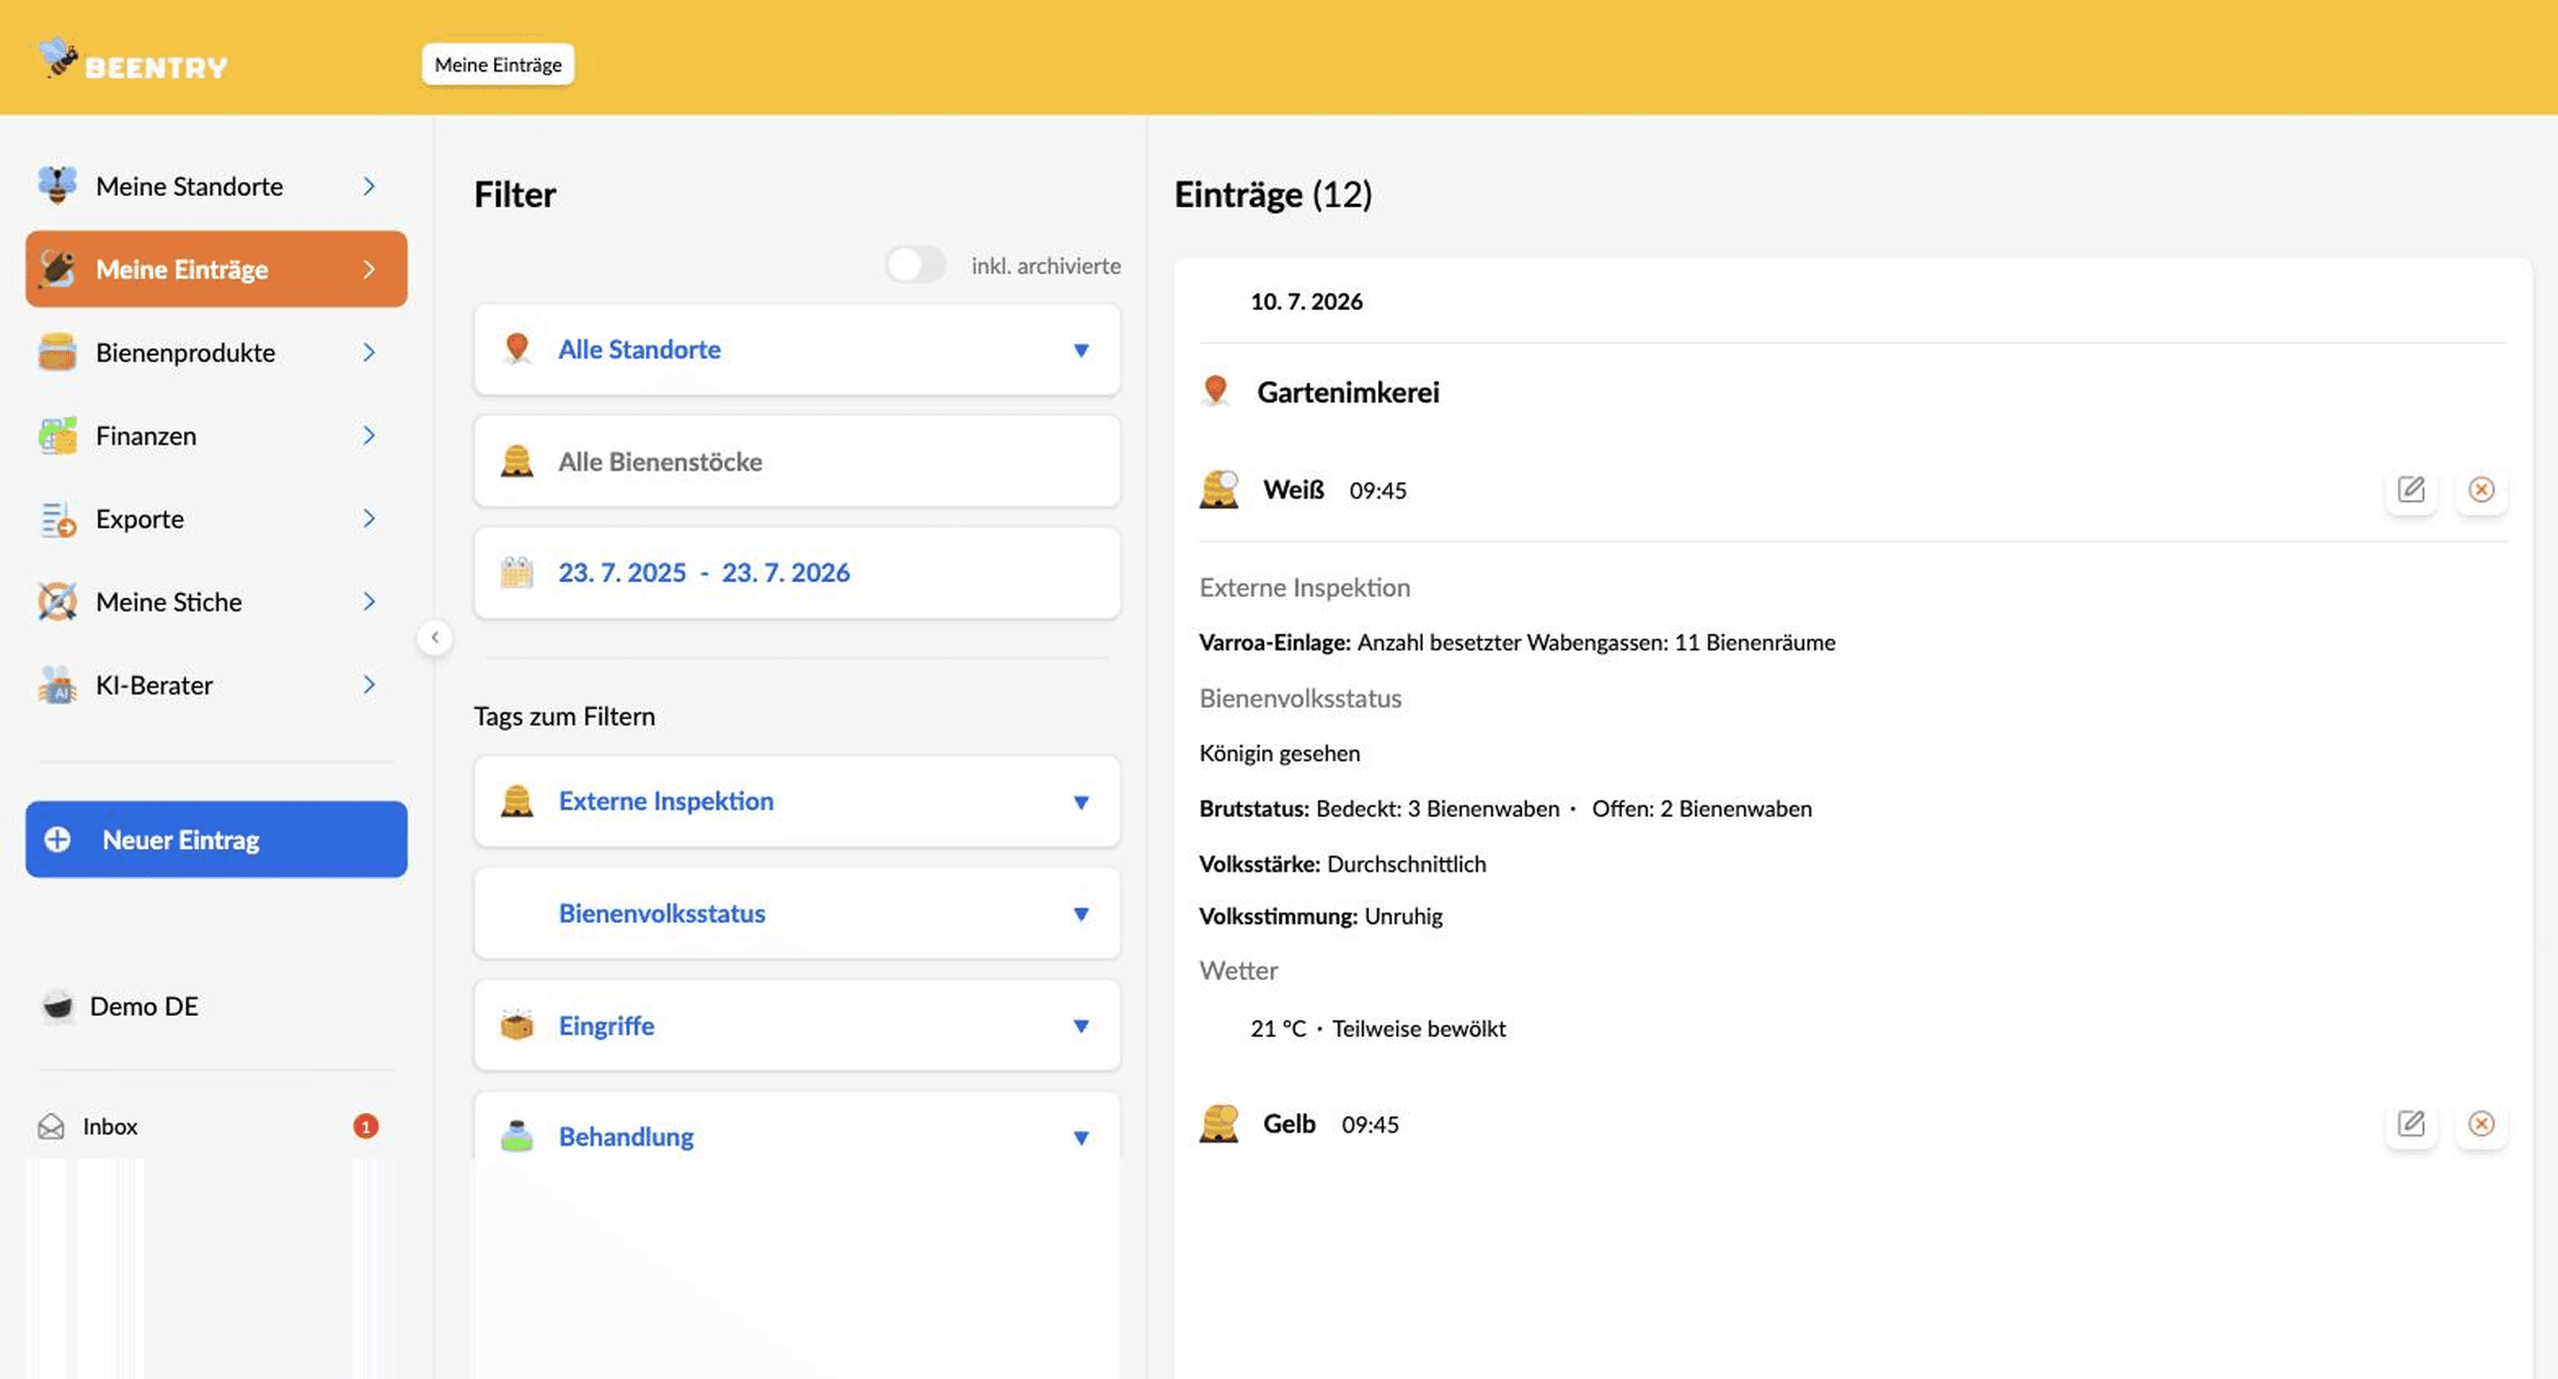Click the Königin gesehen text
Screen dimensions: 2558x1379
pyautogui.click(x=1279, y=754)
